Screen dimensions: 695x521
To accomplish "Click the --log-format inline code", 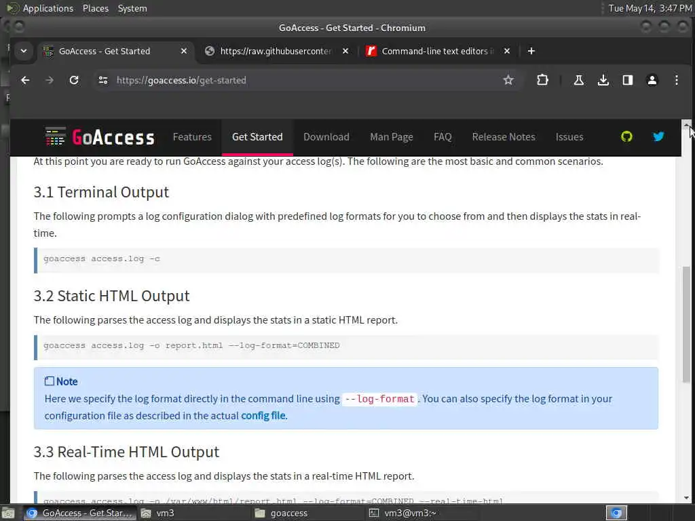I will (380, 399).
